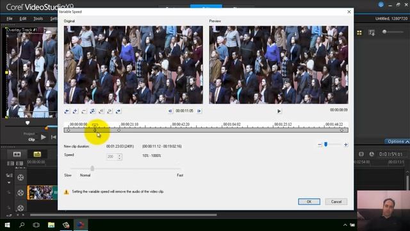Move key frame right icon

tap(110, 111)
